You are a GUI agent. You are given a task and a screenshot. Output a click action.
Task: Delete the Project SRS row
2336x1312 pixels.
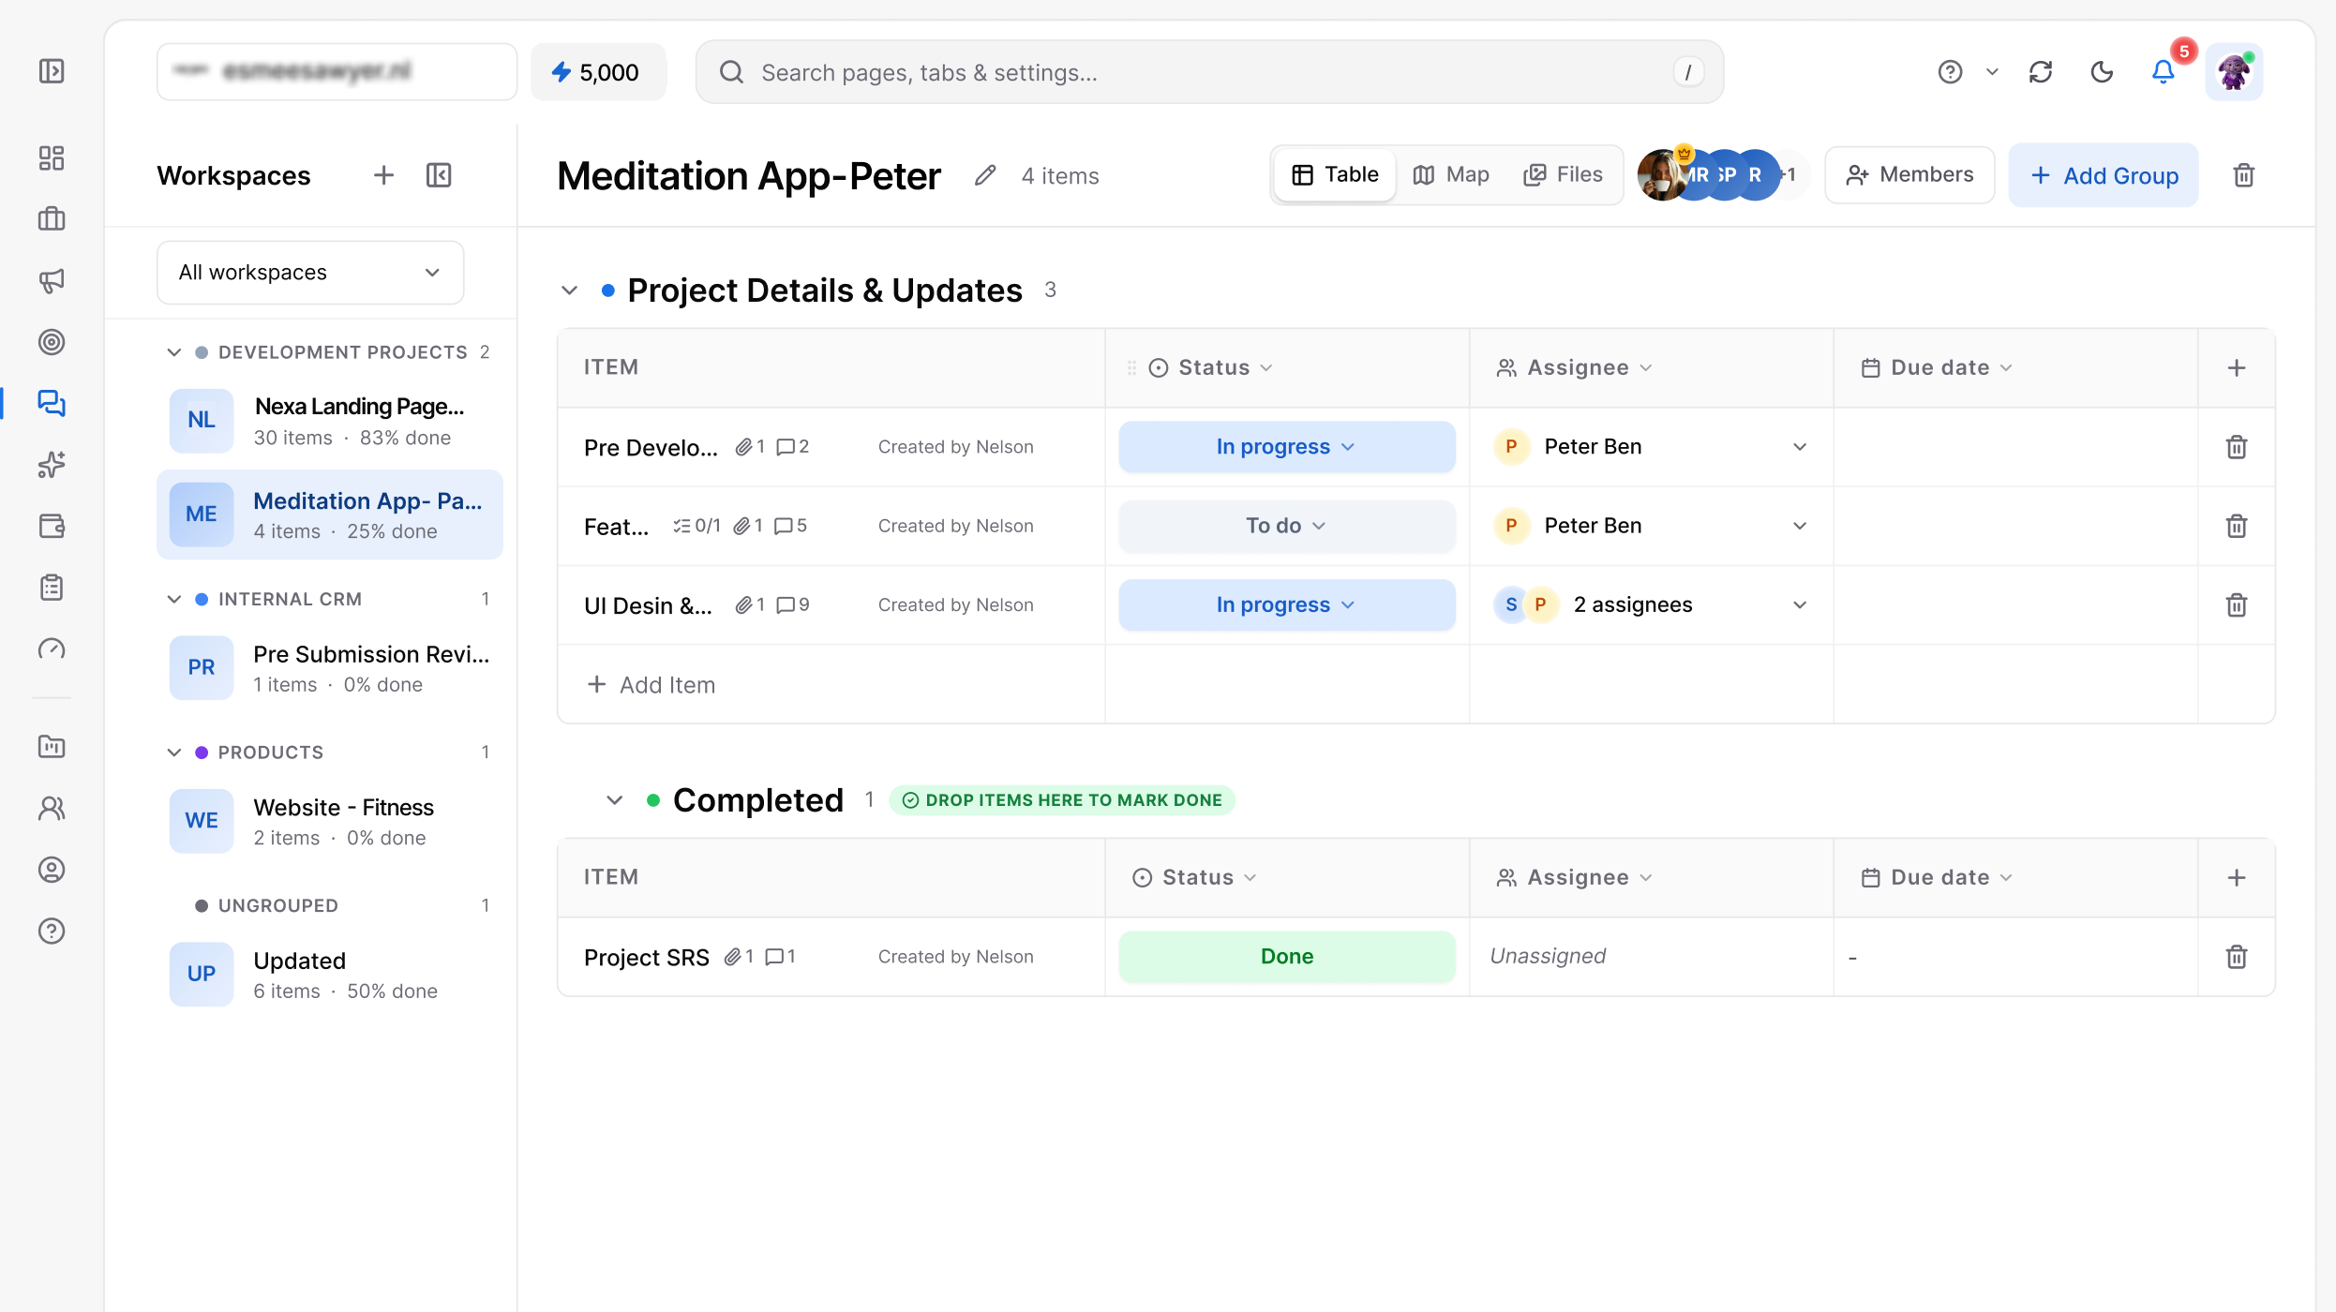click(x=2237, y=957)
